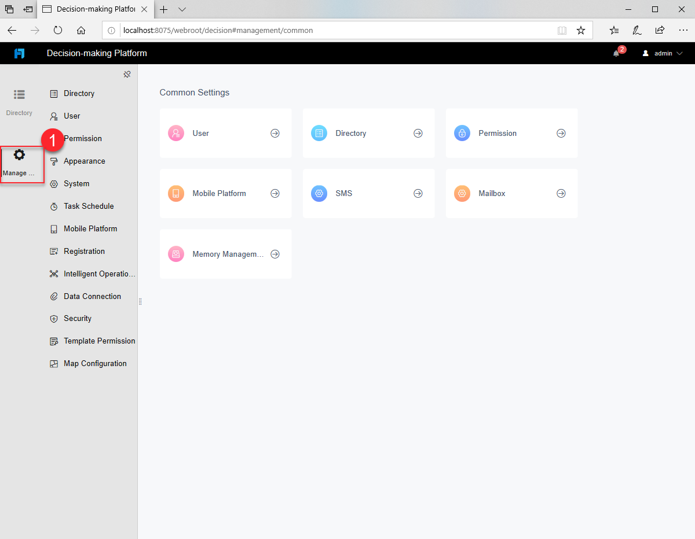Toggle reading view in the address bar

pyautogui.click(x=562, y=30)
